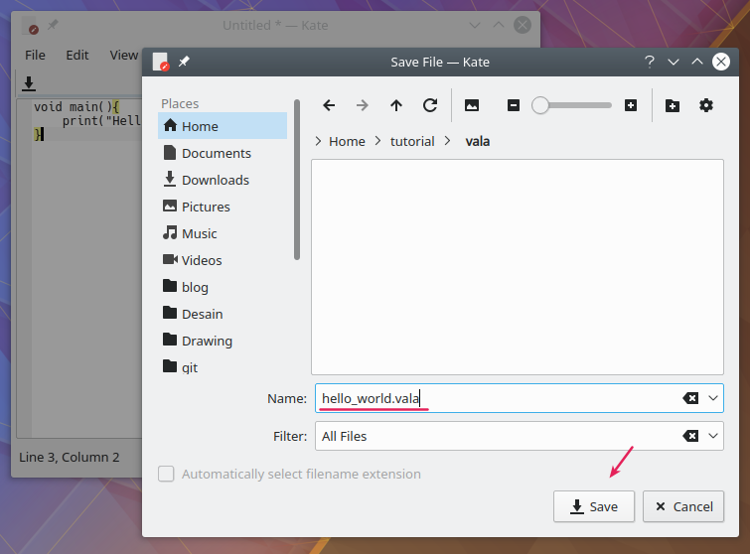The image size is (750, 554).
Task: Increase icon size with plus button
Action: (631, 105)
